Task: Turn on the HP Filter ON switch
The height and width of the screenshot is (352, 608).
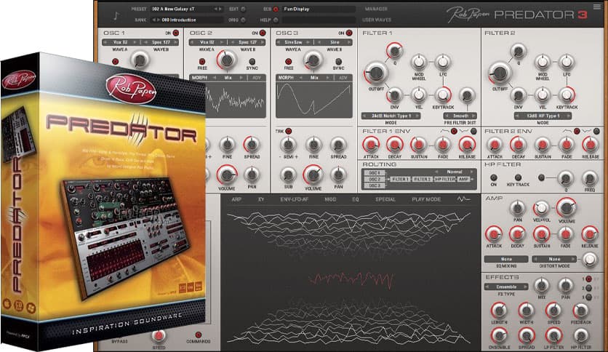Action: [x=494, y=177]
